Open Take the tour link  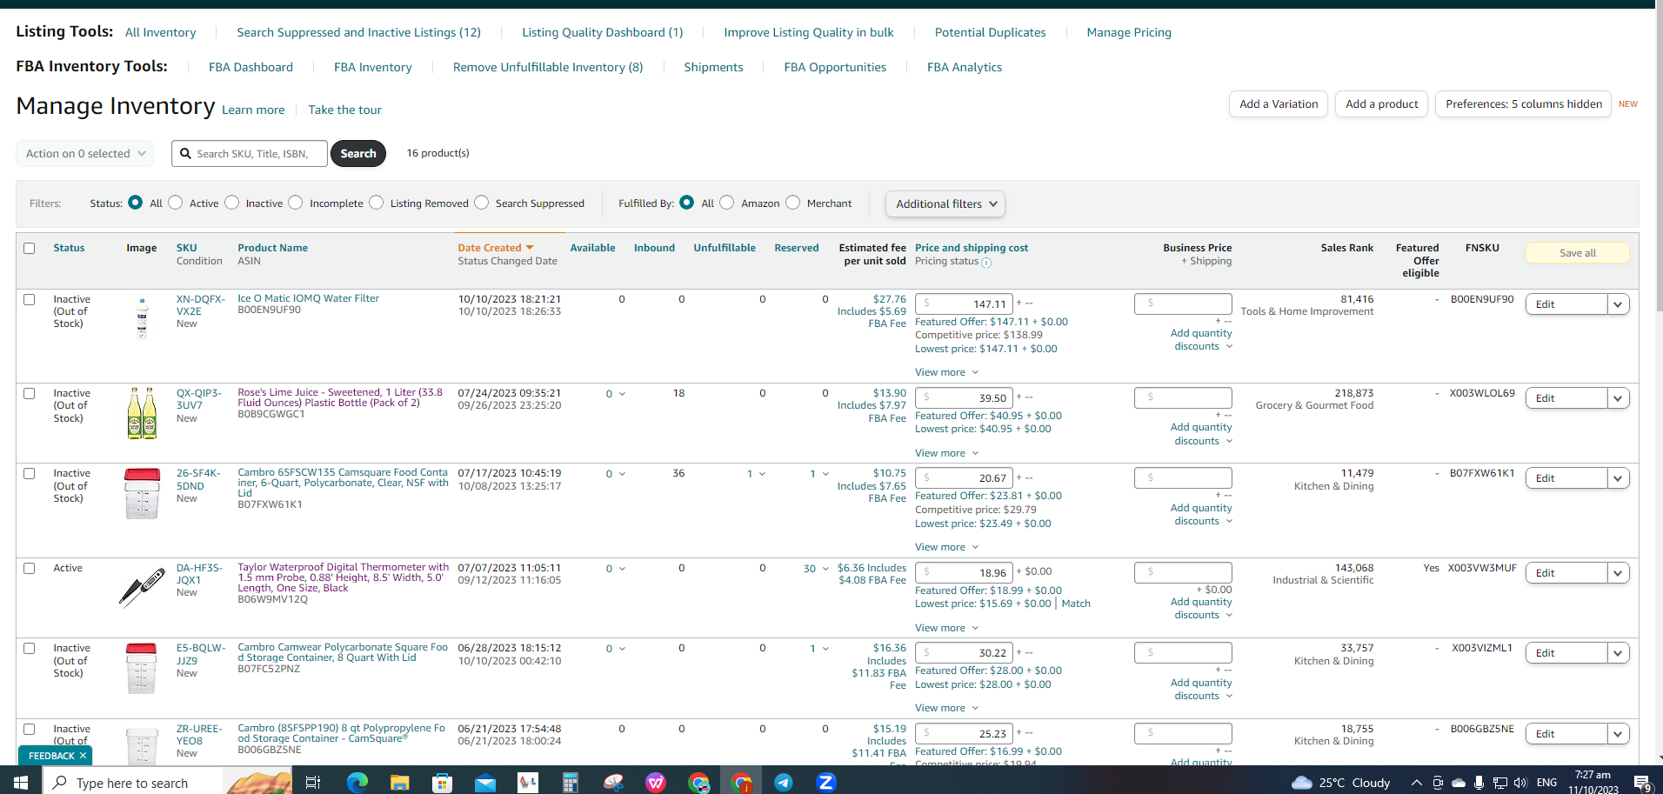point(345,110)
